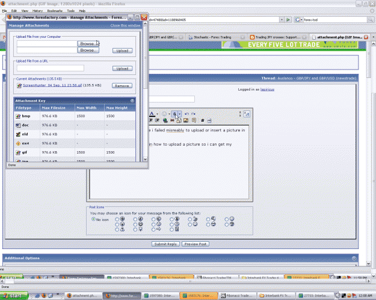Image resolution: width=376 pixels, height=300 pixels.
Task: Choose the lightbulb post icon radio button
Action: pos(135,229)
